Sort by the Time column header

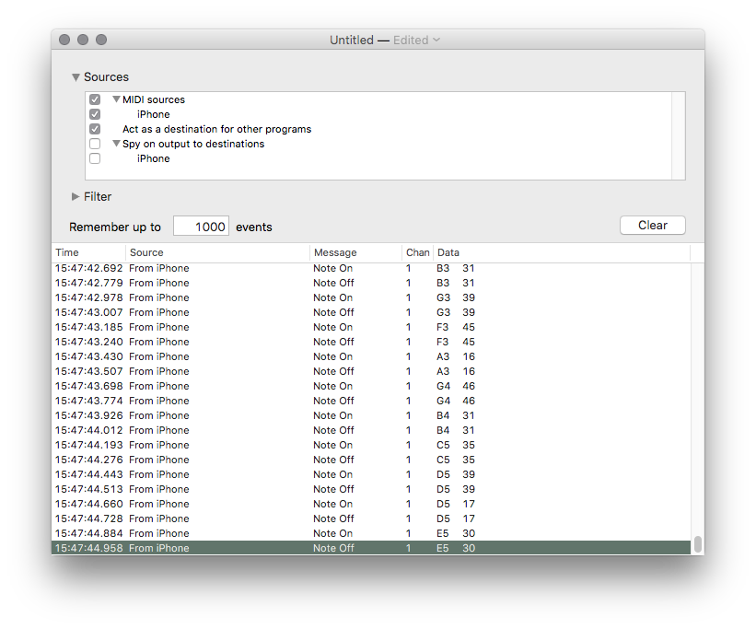click(x=88, y=252)
